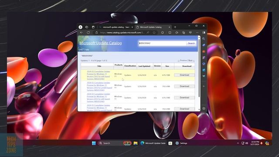Open the Favorites list toolbar icon
Image resolution: width=279 pixels, height=157 pixels.
coord(177,33)
